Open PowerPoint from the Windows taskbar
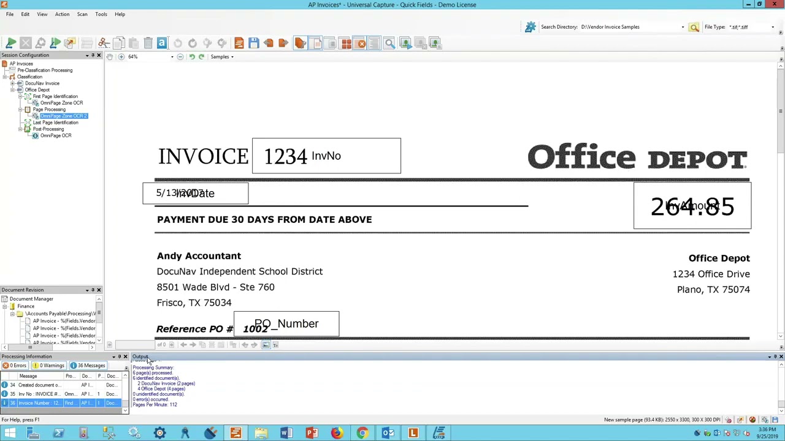Screen dimensions: 785x441 [312, 434]
